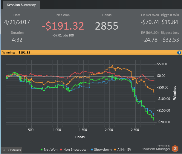Click the 1,500 x-axis label
Image resolution: width=182 pixels, height=154 pixels.
coord(83,130)
